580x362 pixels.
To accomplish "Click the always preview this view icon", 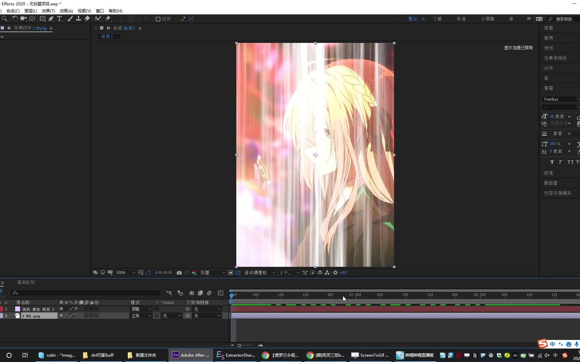I will [x=95, y=273].
